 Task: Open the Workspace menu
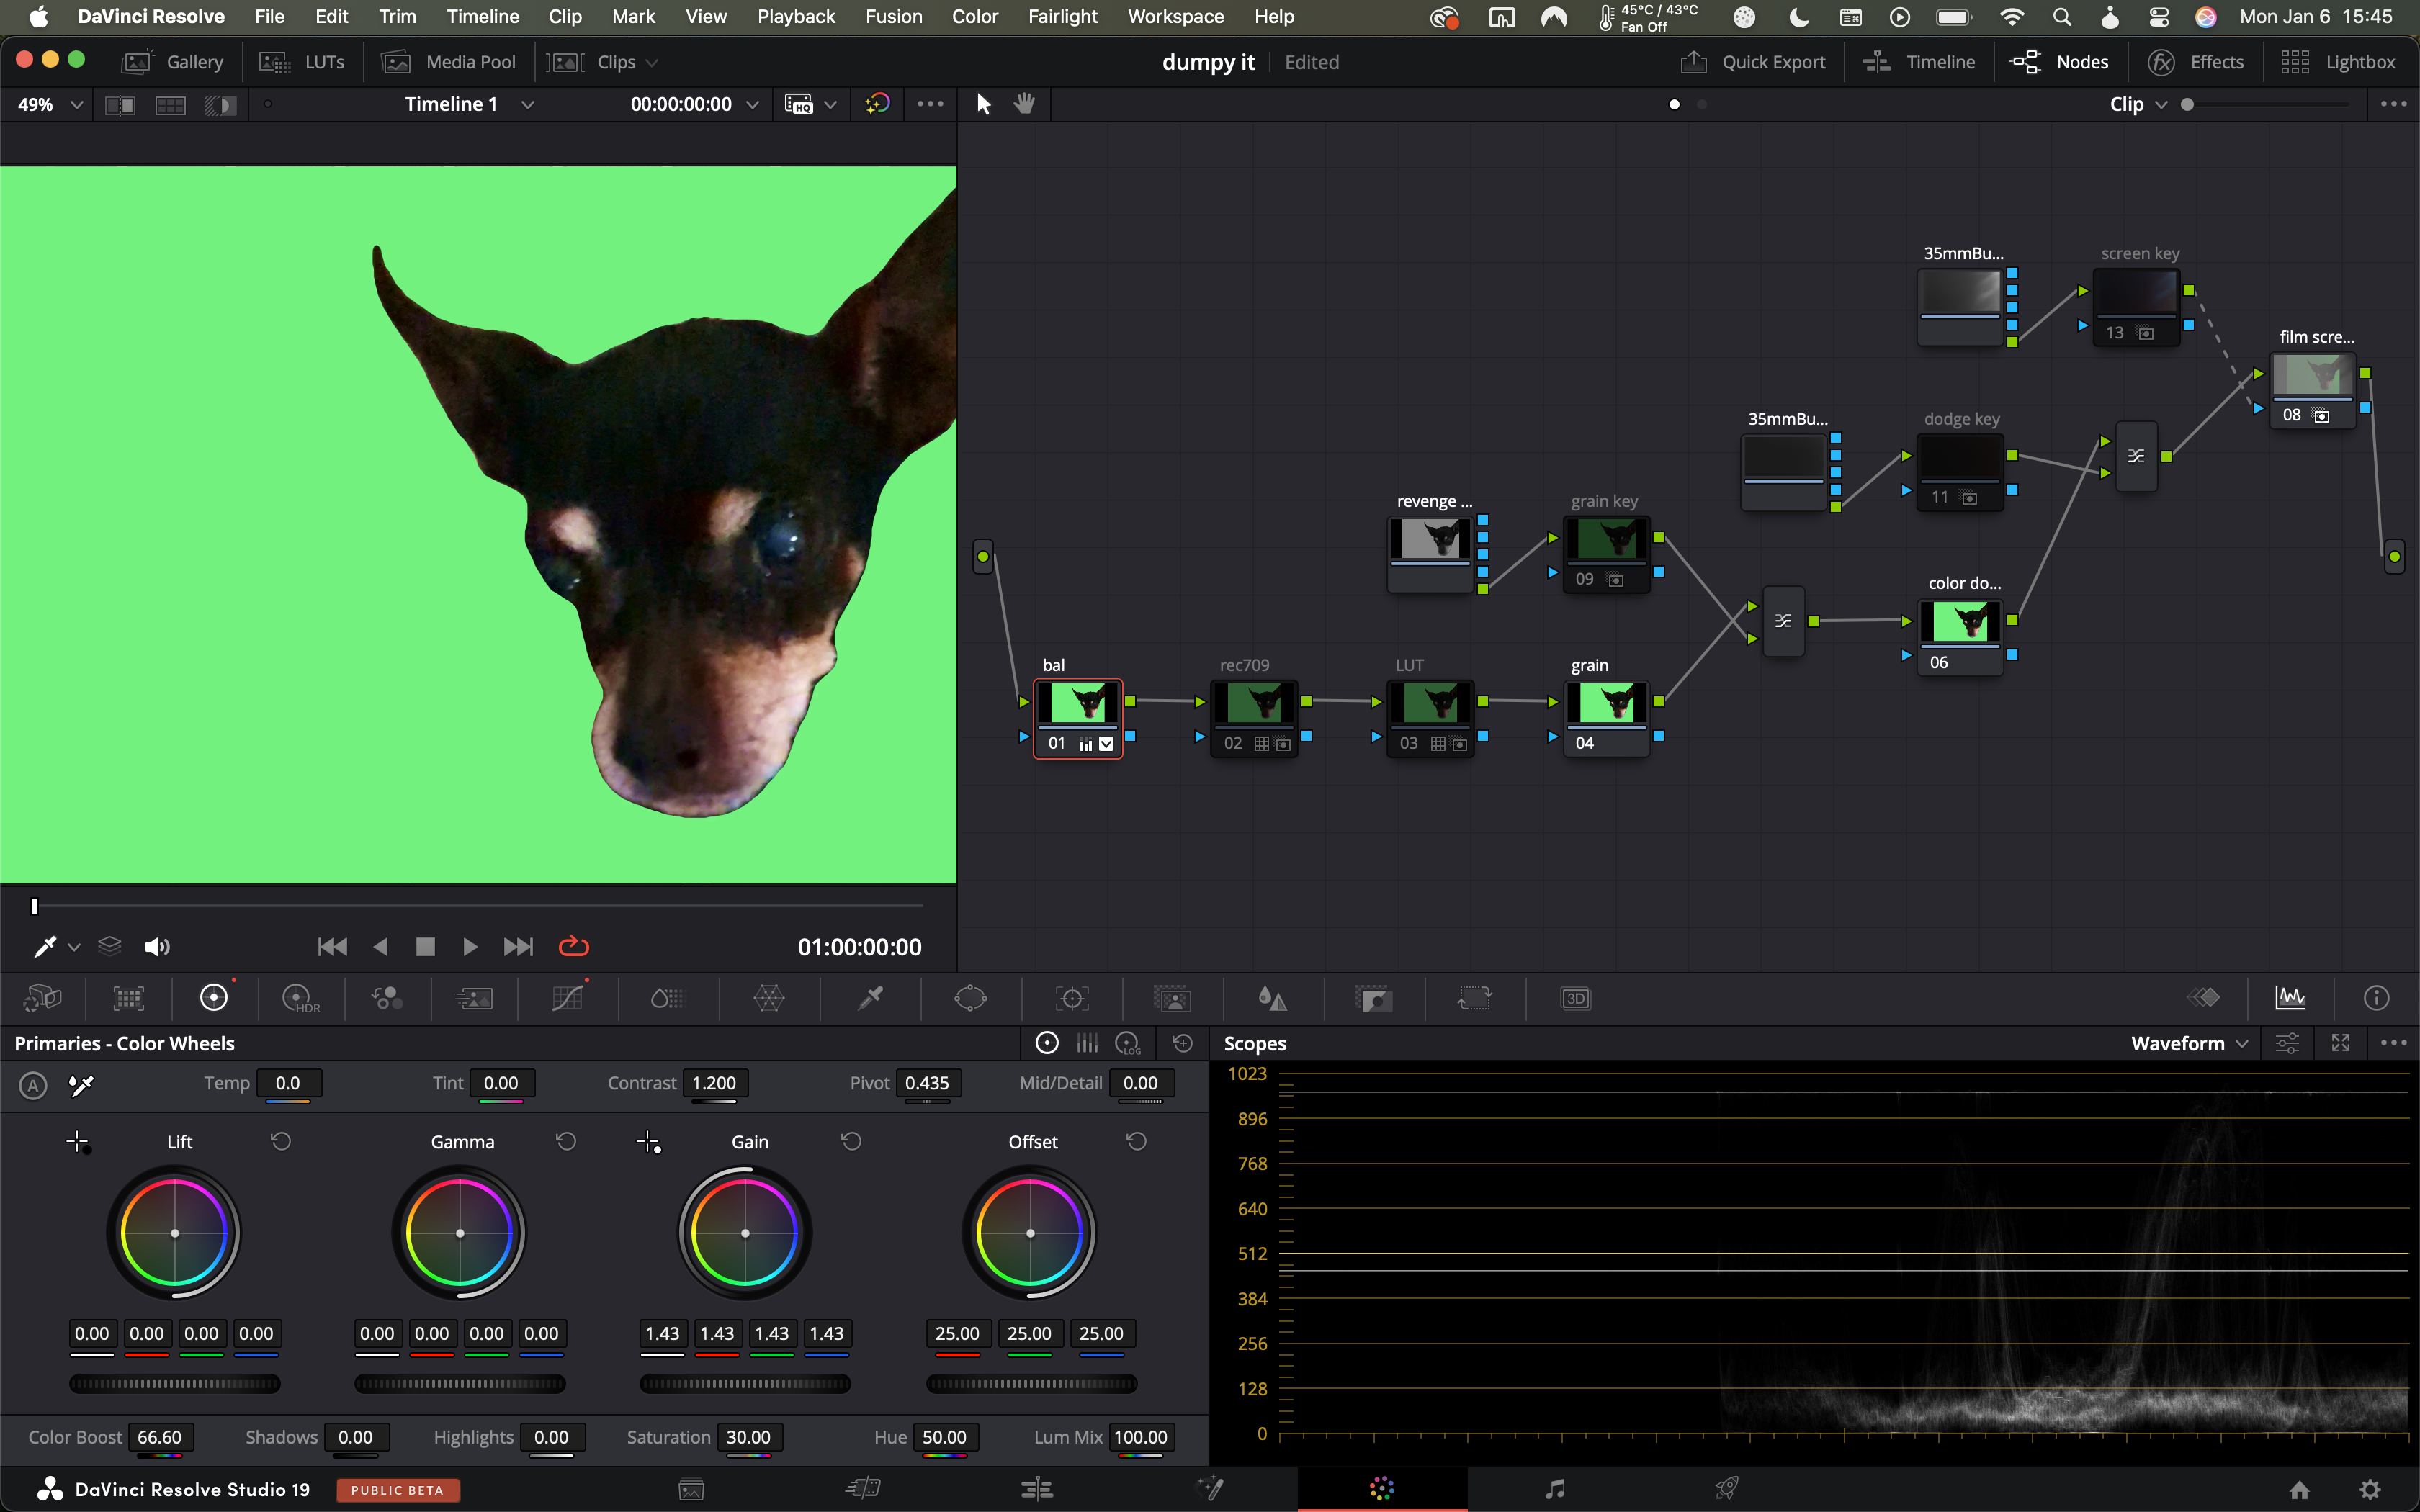pos(1175,16)
